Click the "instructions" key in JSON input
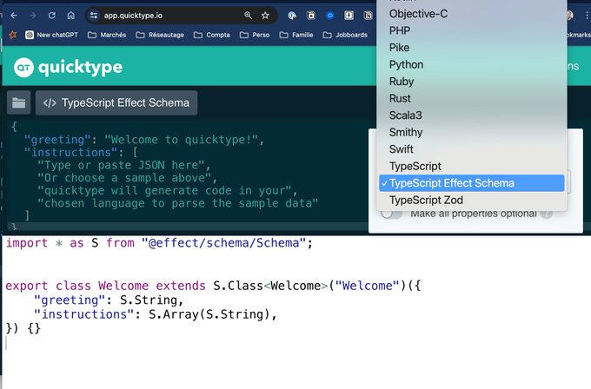This screenshot has width=591, height=389. [x=71, y=153]
